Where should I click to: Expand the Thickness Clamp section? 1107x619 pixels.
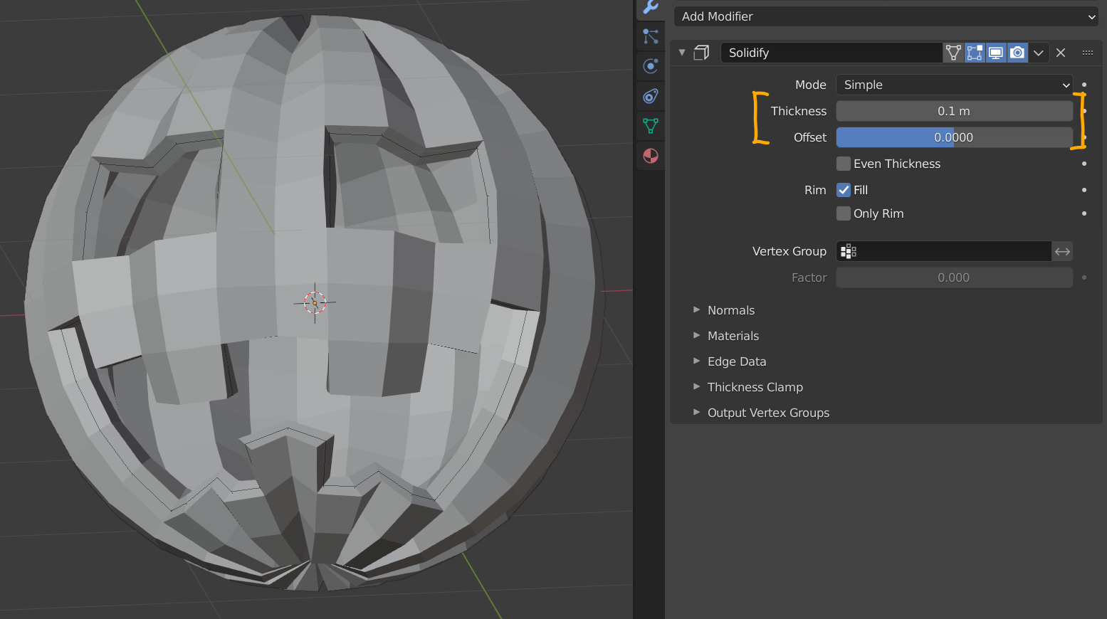(x=748, y=387)
